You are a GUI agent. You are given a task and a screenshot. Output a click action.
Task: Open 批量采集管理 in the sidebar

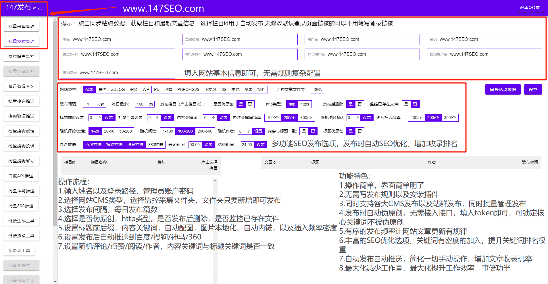pyautogui.click(x=21, y=26)
